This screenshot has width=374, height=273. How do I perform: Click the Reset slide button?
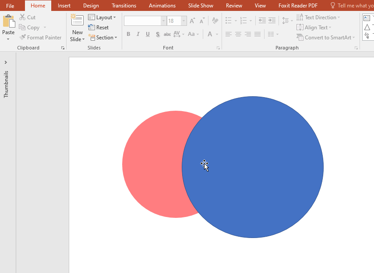99,27
